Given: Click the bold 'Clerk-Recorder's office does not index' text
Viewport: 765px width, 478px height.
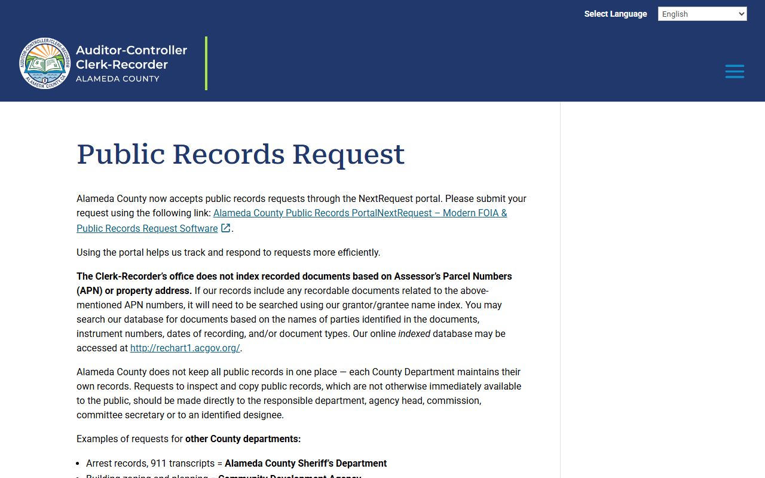Looking at the screenshot, I should [294, 283].
